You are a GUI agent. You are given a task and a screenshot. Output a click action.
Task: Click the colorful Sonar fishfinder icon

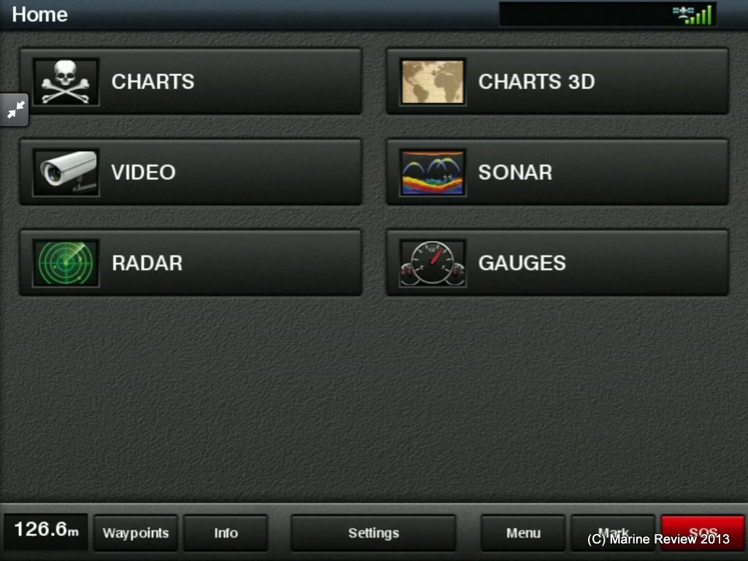point(432,172)
